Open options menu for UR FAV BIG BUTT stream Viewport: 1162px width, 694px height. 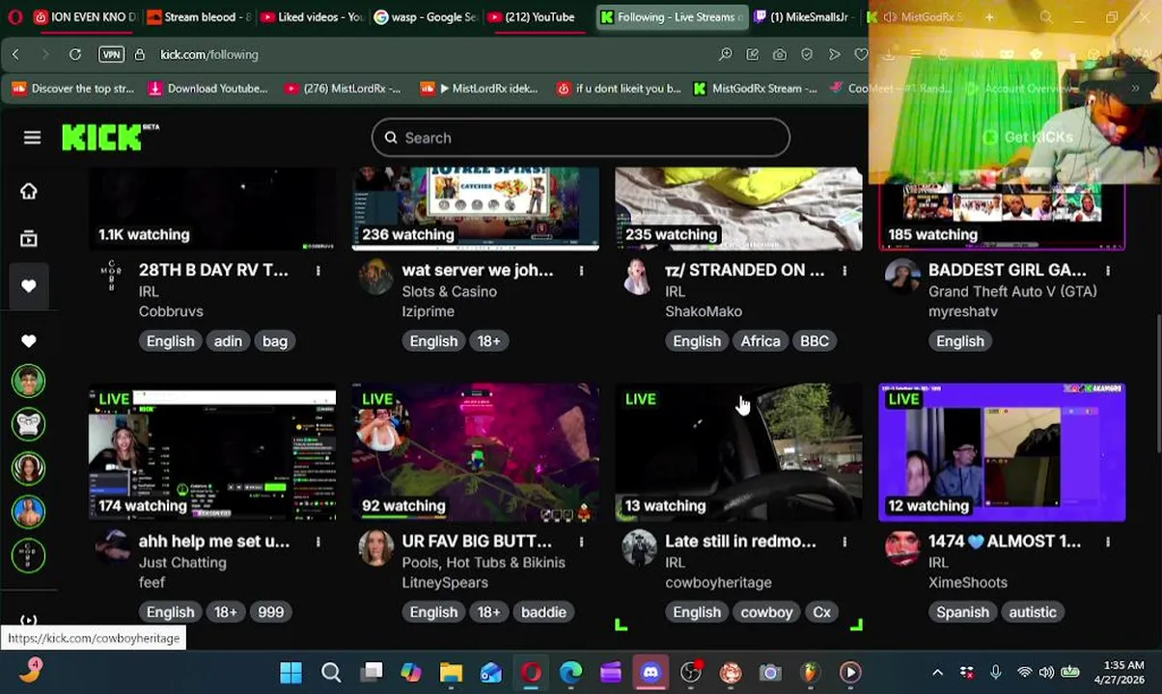(x=581, y=542)
